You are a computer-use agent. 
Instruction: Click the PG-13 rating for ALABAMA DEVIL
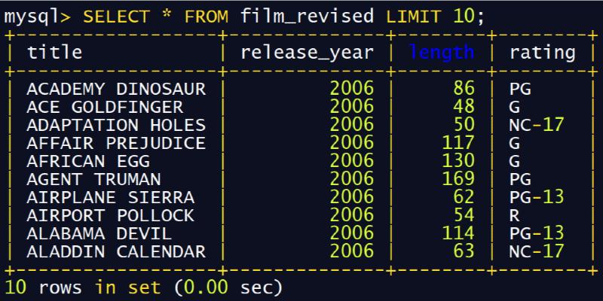(537, 233)
